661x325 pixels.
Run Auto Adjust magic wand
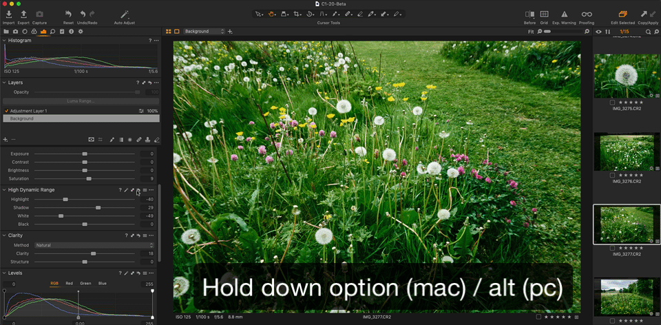(x=125, y=14)
